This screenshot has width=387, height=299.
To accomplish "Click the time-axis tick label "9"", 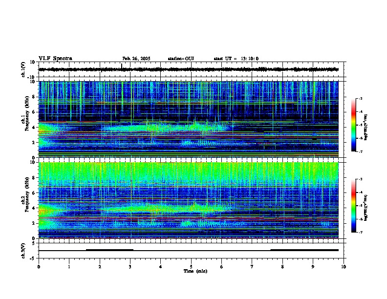I will (313, 267).
